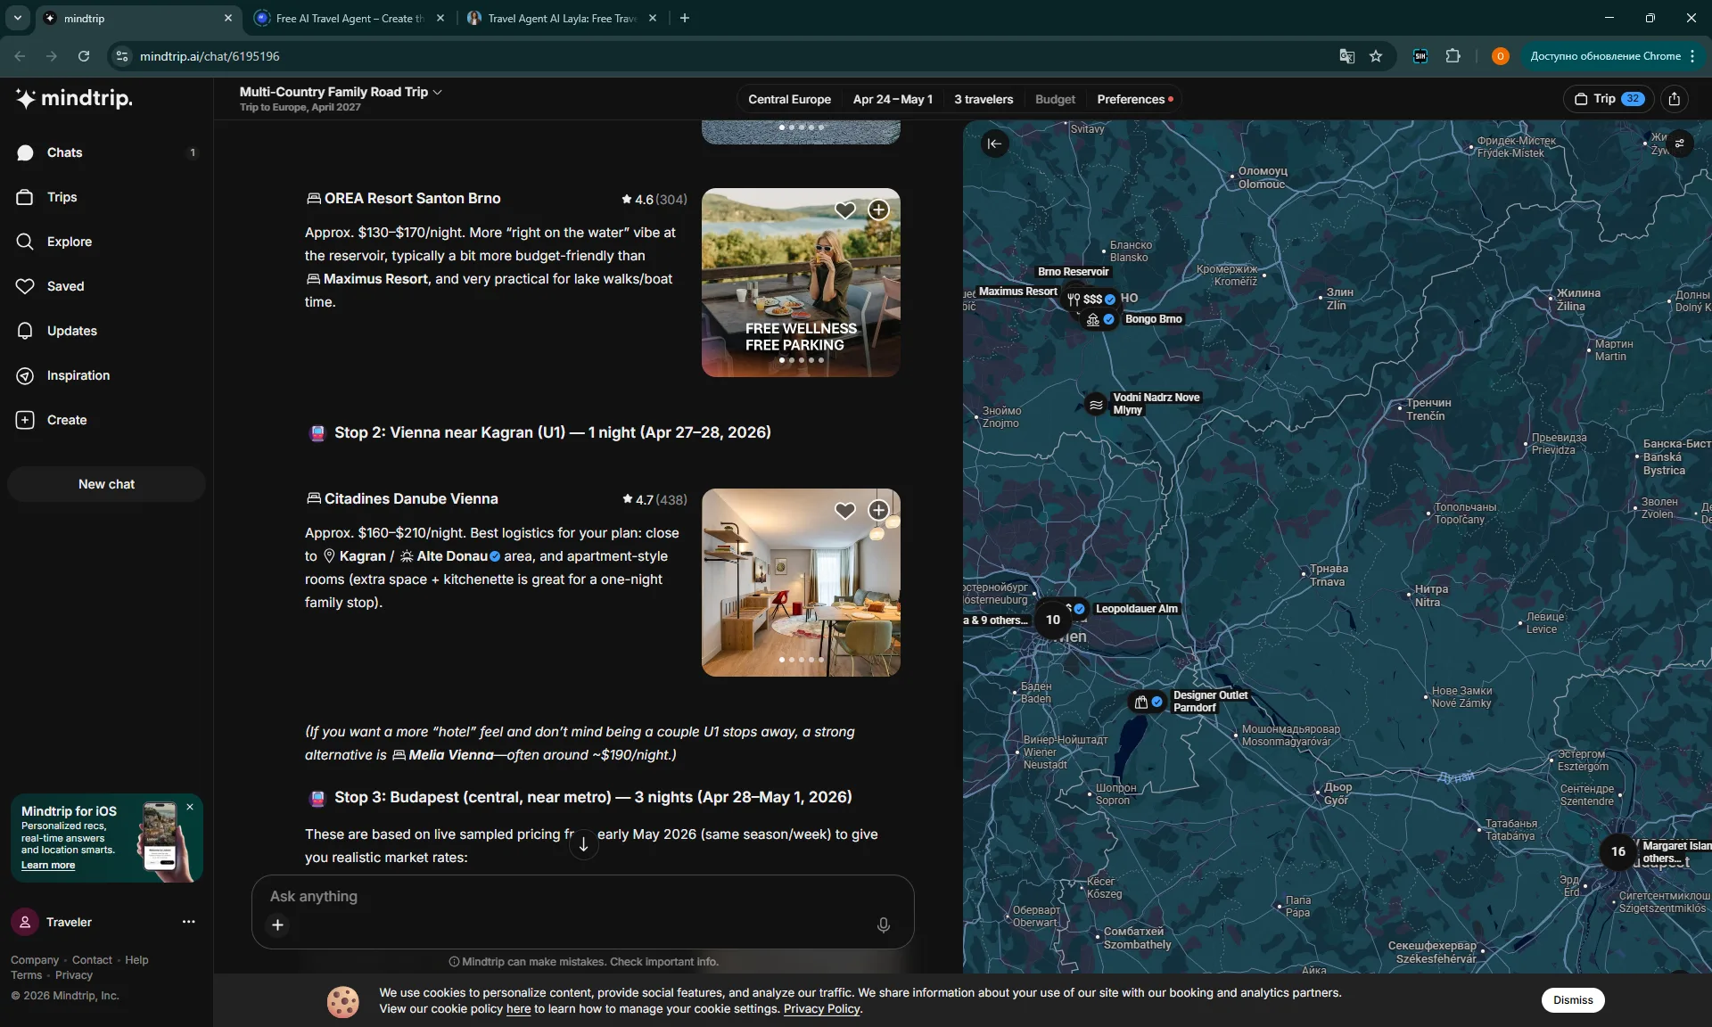This screenshot has width=1712, height=1027.
Task: Save OREA Resort Santon Brno with heart
Action: [844, 210]
